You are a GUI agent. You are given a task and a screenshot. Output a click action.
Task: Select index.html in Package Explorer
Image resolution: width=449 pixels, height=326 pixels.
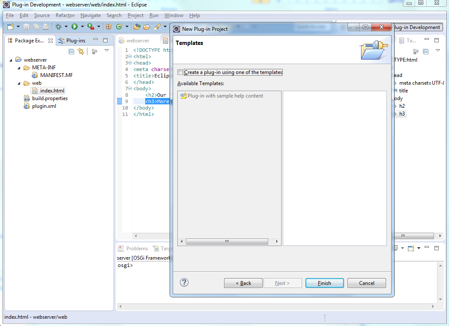(48, 91)
